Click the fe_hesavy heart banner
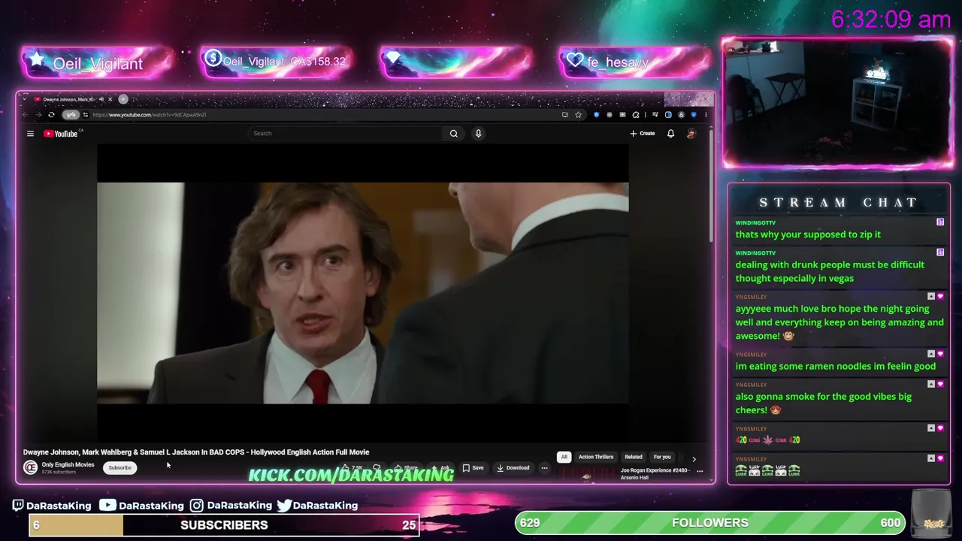962x541 pixels. tap(635, 62)
